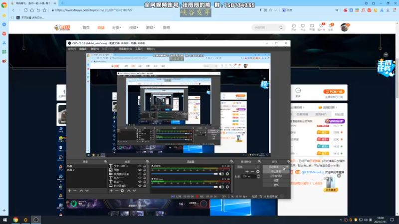Open OBS Tools menu
Screen dimensions: 399x224
pos(139,49)
